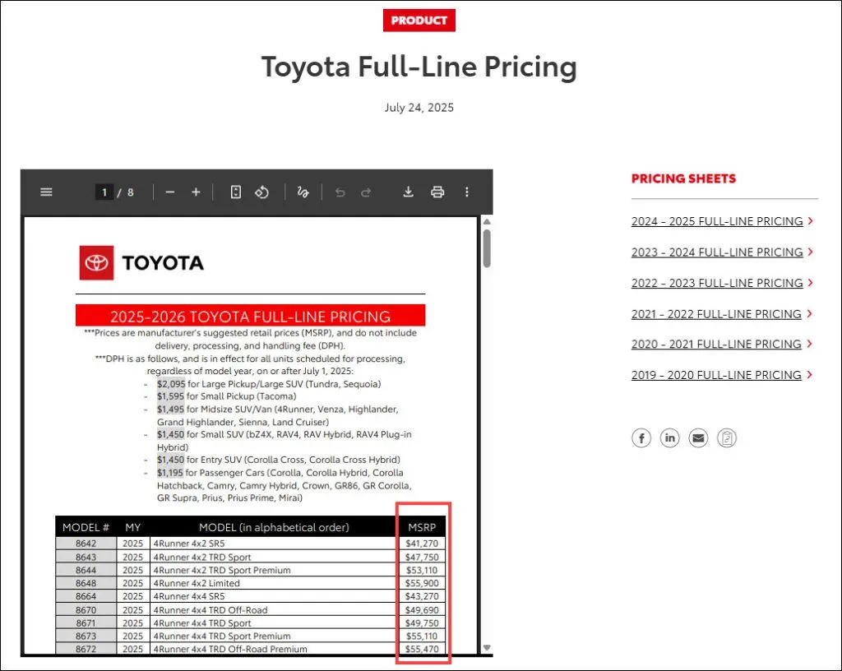
Task: Click the PDF vertical scrollbar thumb
Action: coord(487,248)
